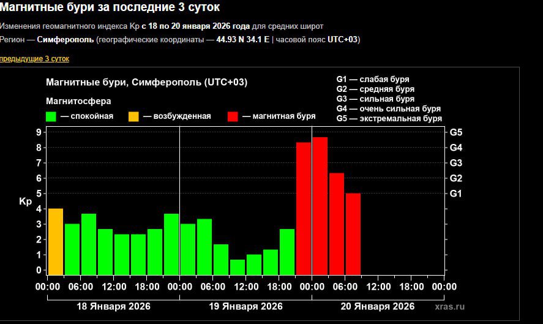The image size is (543, 324).
Task: Select the shortest green bar on 19 January
Action: [238, 267]
